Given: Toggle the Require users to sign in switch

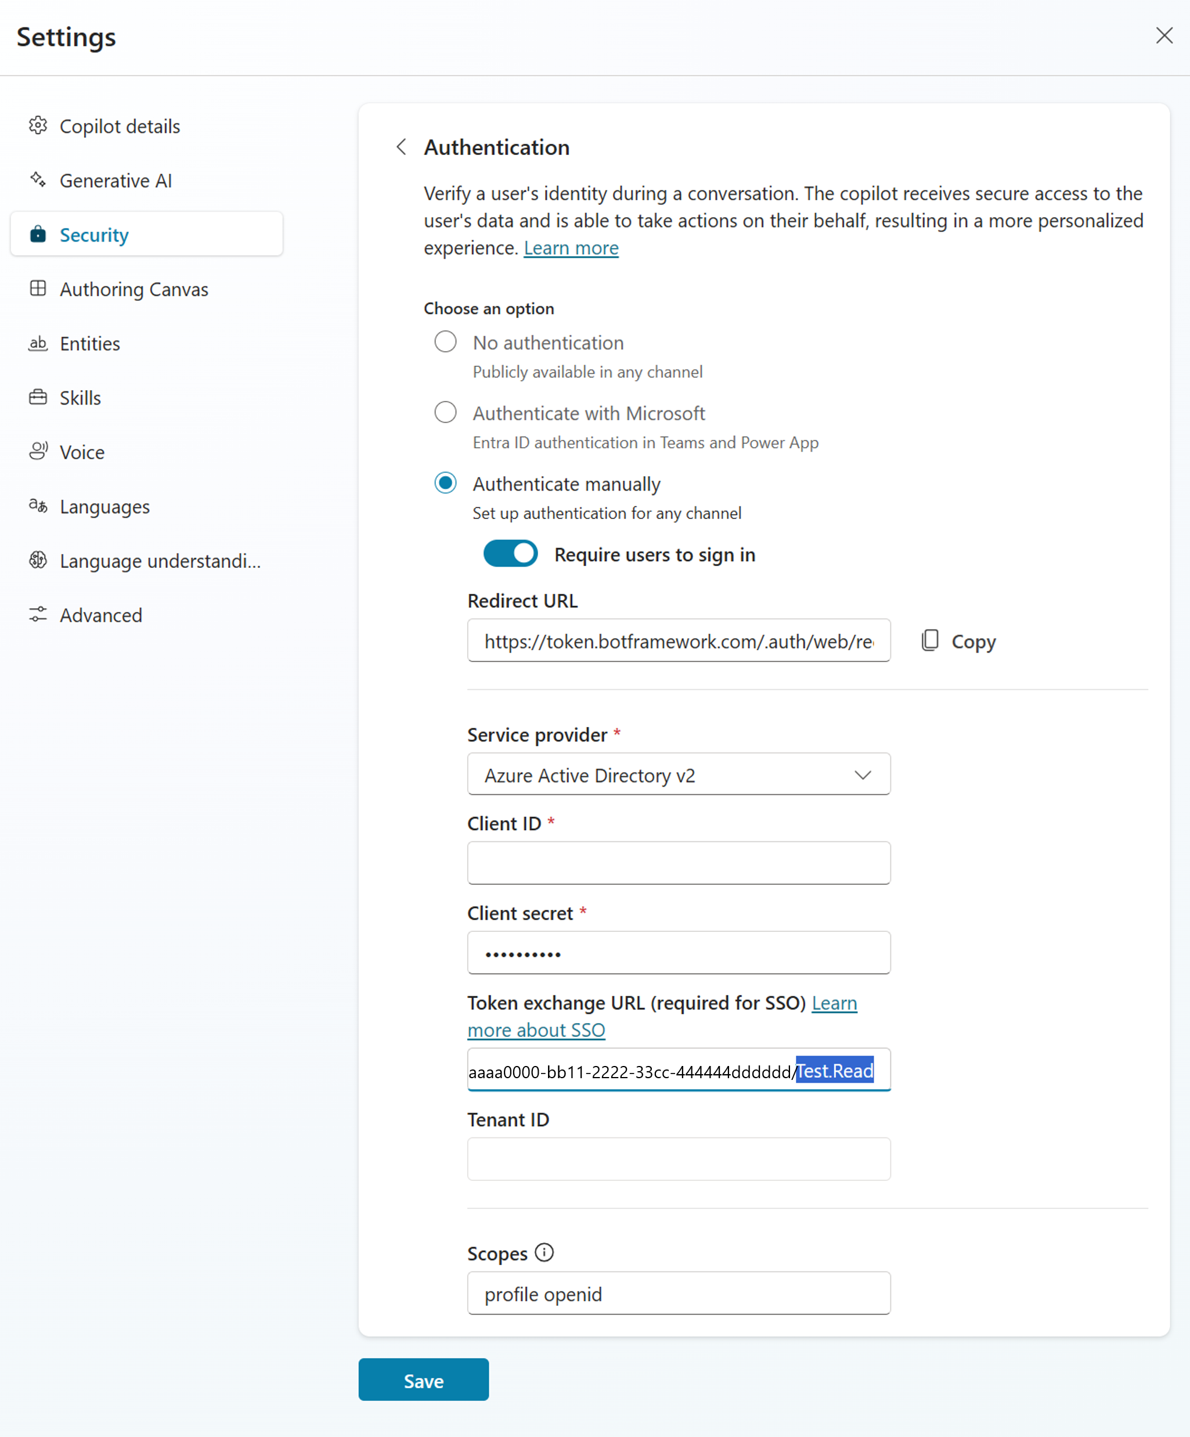Looking at the screenshot, I should (511, 555).
